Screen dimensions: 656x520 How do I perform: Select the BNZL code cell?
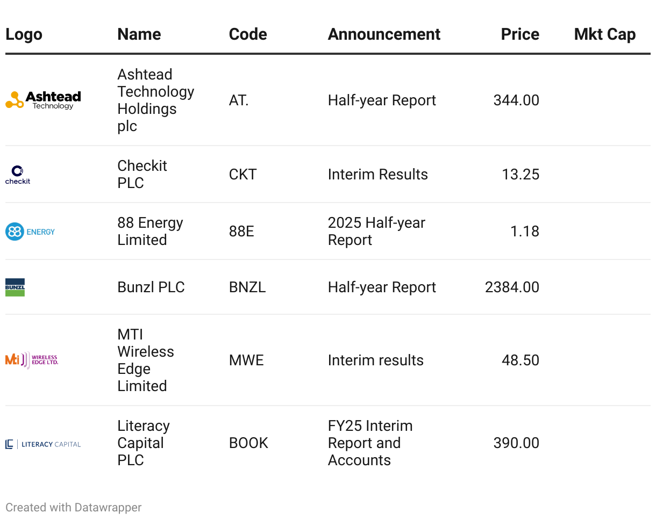click(x=247, y=287)
